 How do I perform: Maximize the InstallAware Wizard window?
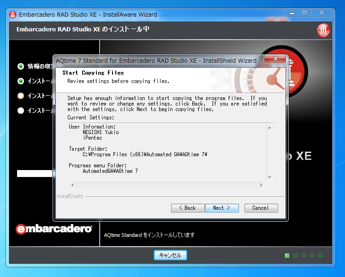(304, 13)
